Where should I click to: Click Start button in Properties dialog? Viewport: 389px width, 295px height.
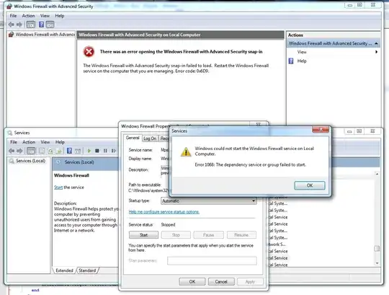[x=143, y=235]
